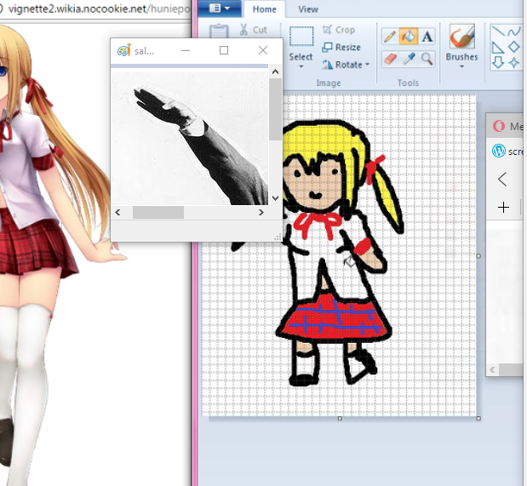Click left arrow of small window's horizontal scrollbar
The height and width of the screenshot is (486, 527).
point(117,213)
